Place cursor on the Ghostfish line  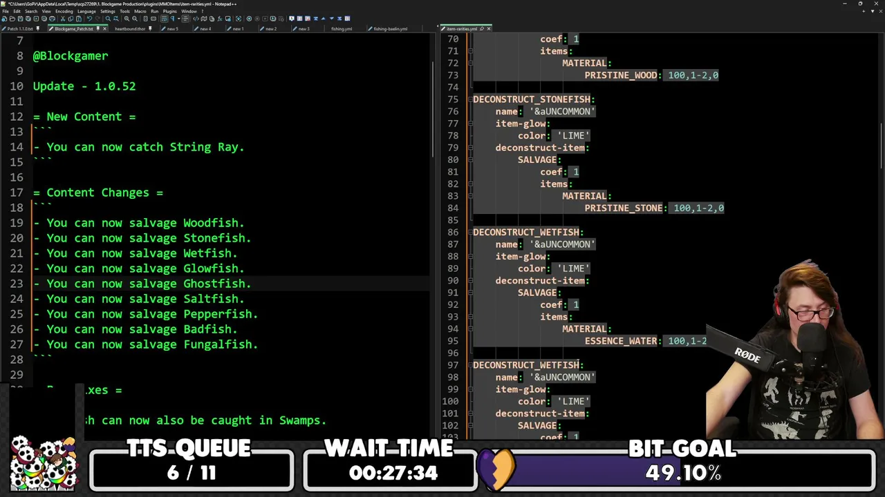pyautogui.click(x=231, y=284)
